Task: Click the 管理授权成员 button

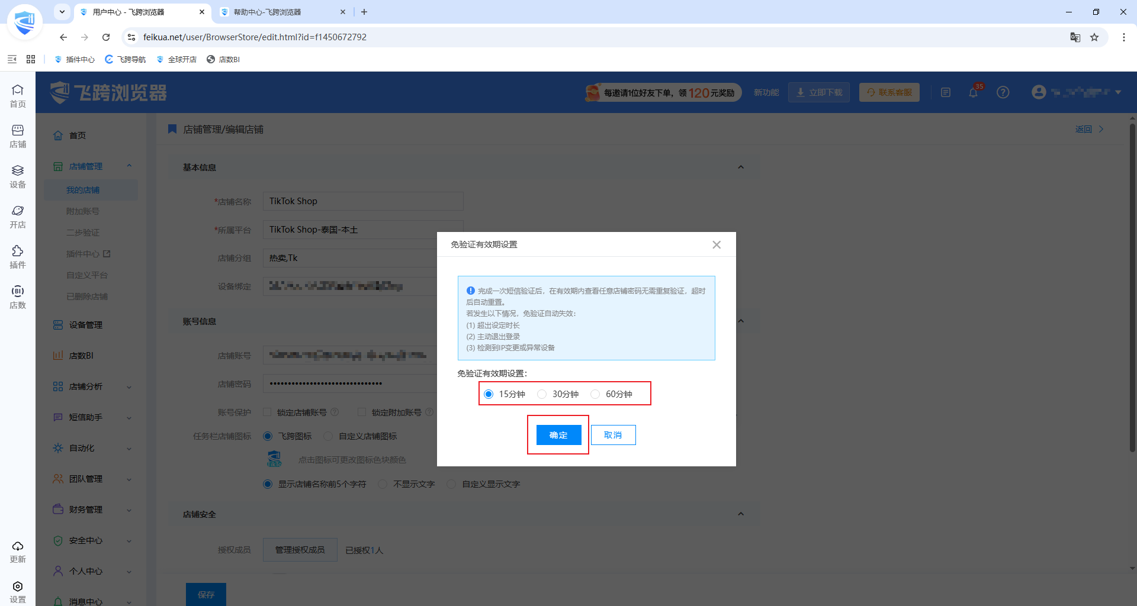Action: click(300, 550)
